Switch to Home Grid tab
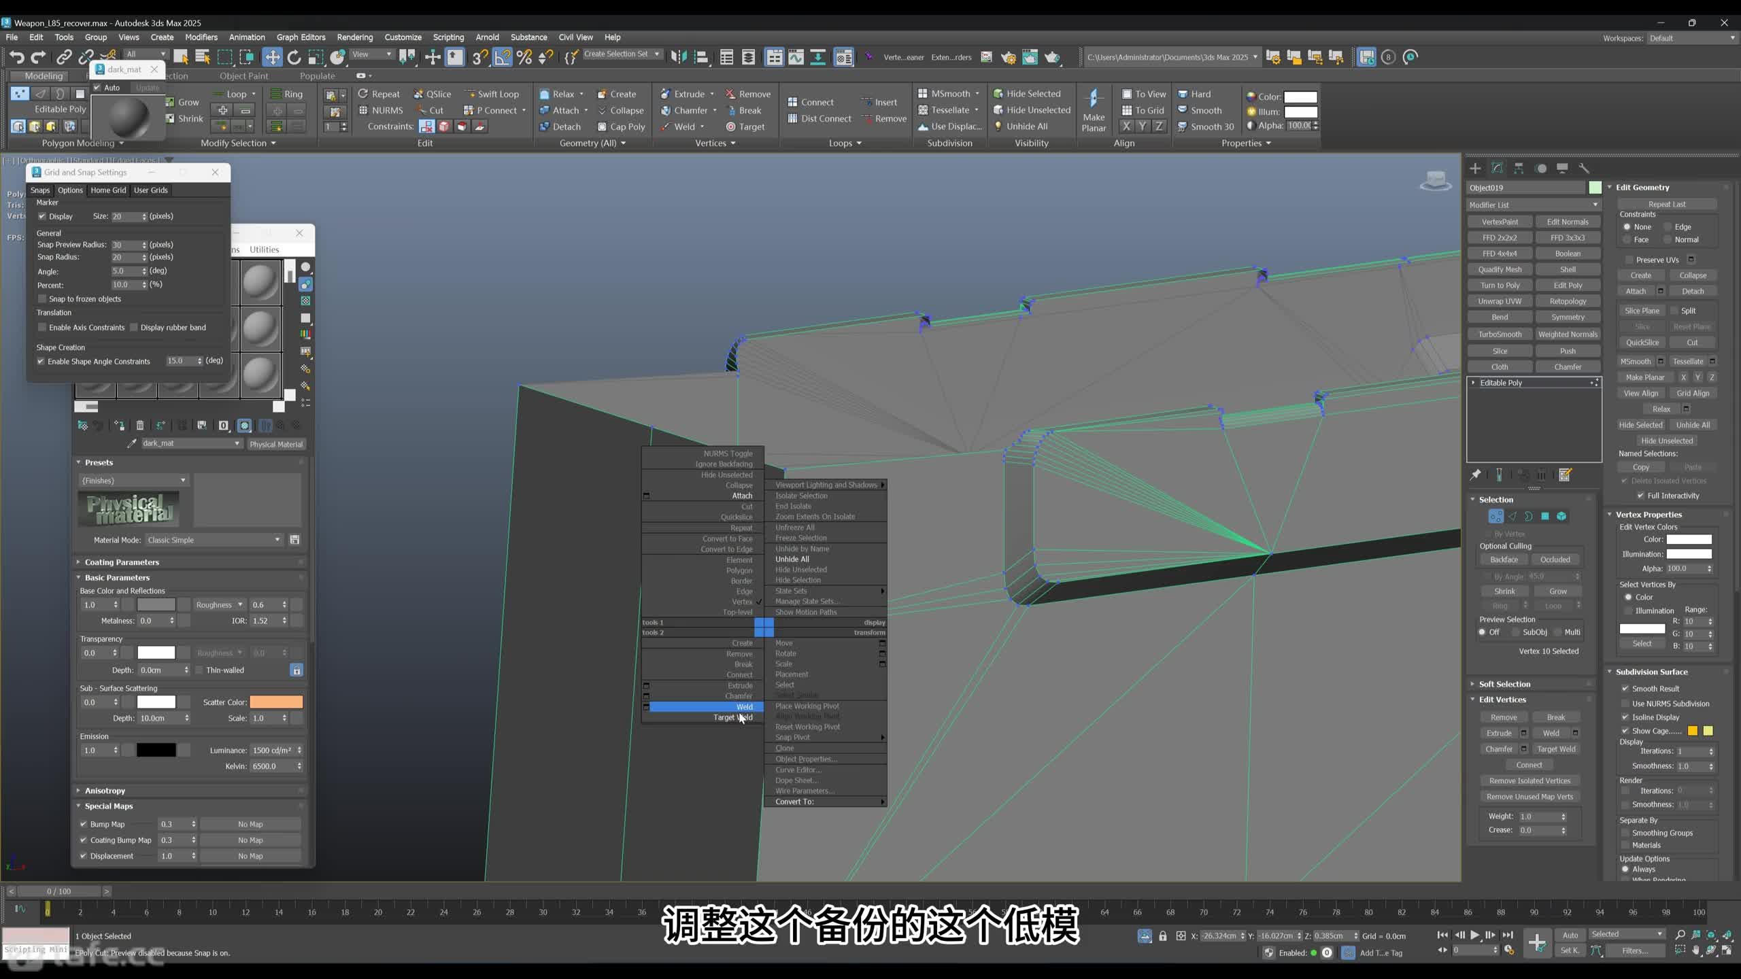Screen dimensions: 1741x979 coord(108,190)
